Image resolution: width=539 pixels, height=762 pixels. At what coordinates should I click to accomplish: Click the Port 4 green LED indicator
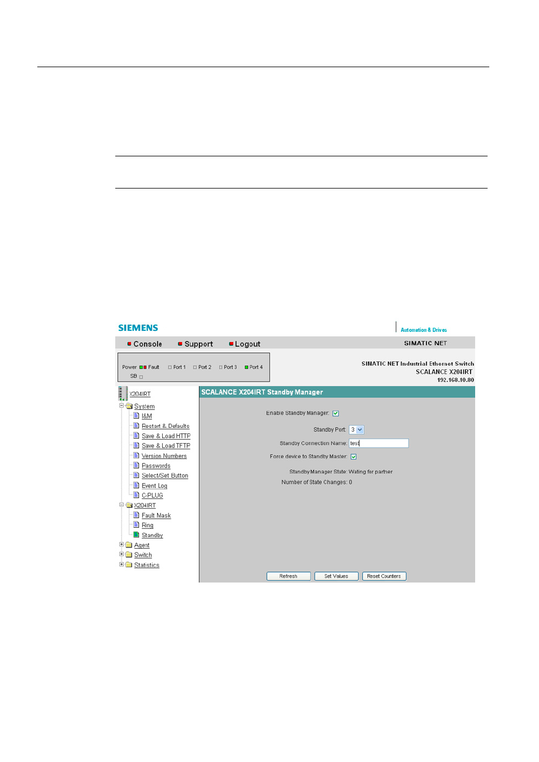246,367
